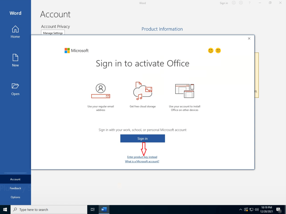
Task: Send a smile via the yellow happy face in the dialog
Action: [211, 51]
